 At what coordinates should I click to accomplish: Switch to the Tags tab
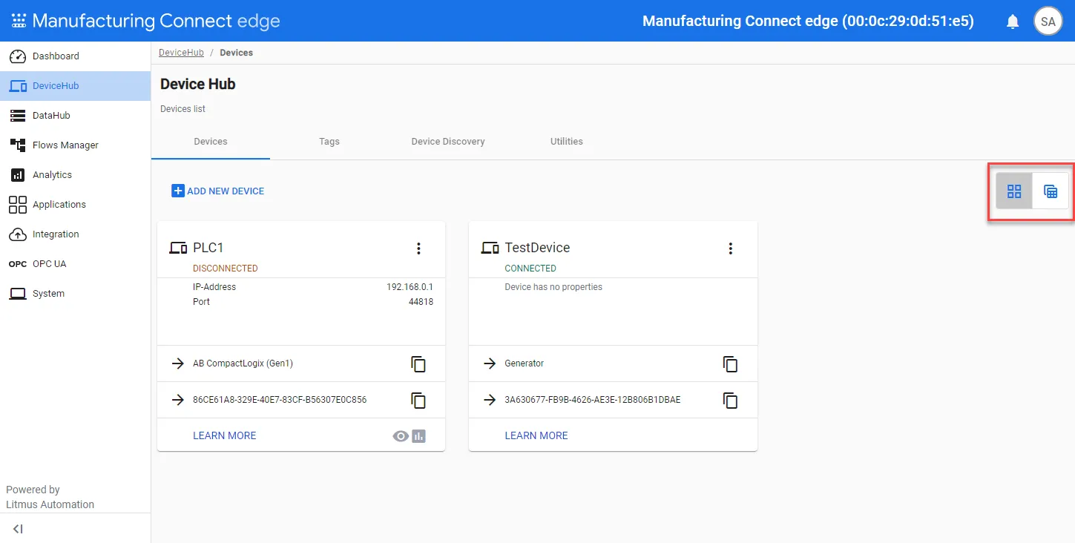[329, 142]
